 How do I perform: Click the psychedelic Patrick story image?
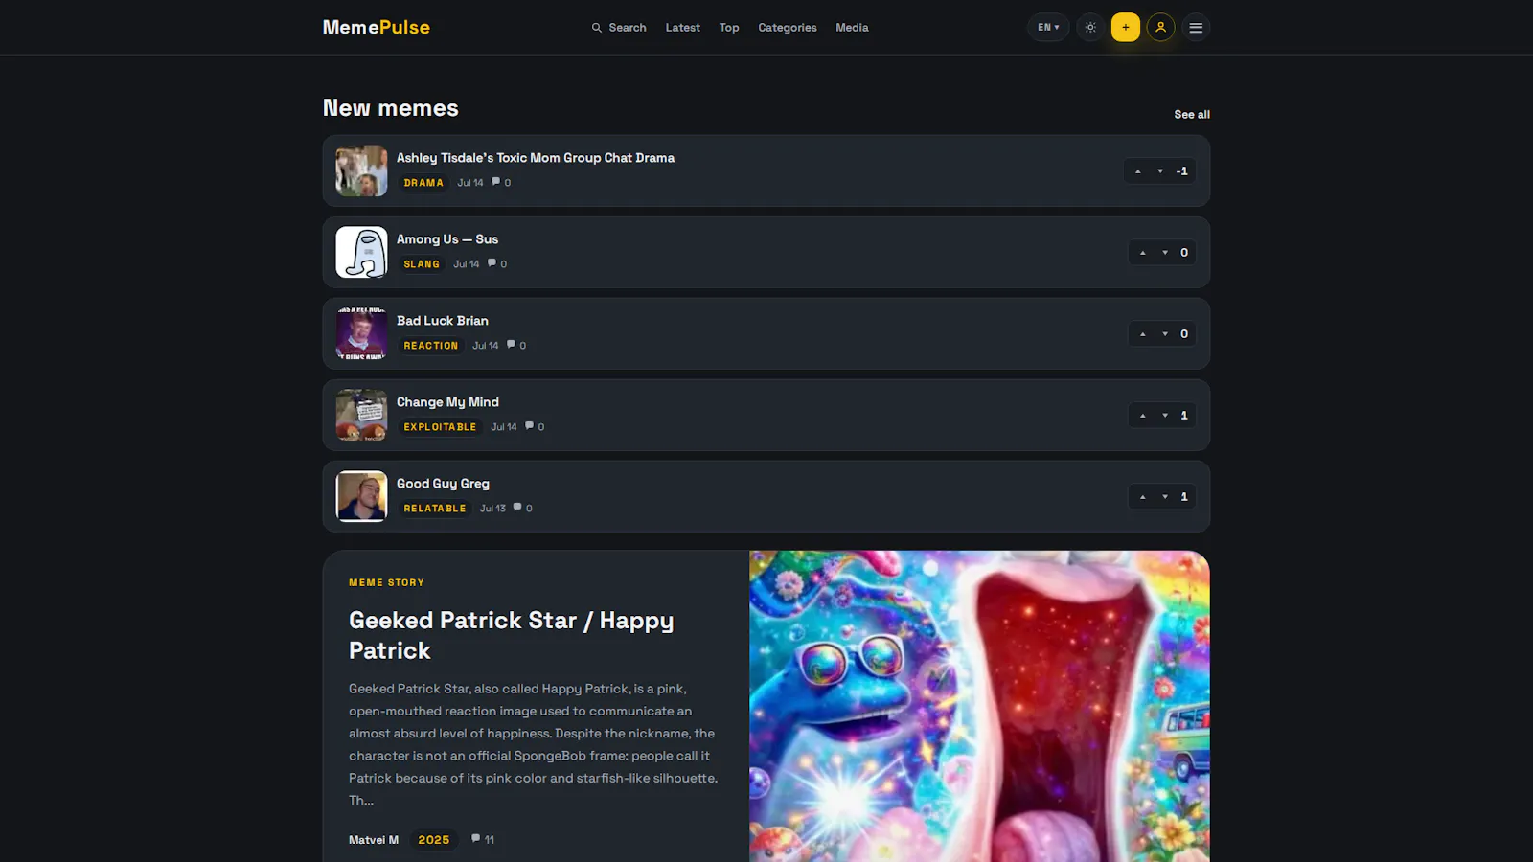pos(979,706)
